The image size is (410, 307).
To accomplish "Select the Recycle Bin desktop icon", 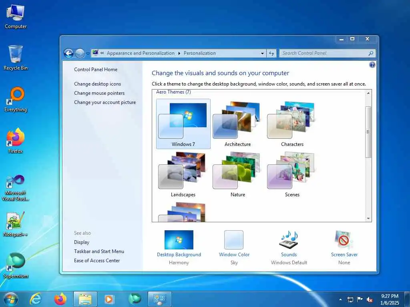I will click(x=16, y=58).
